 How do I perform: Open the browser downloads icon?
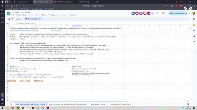pos(195,6)
